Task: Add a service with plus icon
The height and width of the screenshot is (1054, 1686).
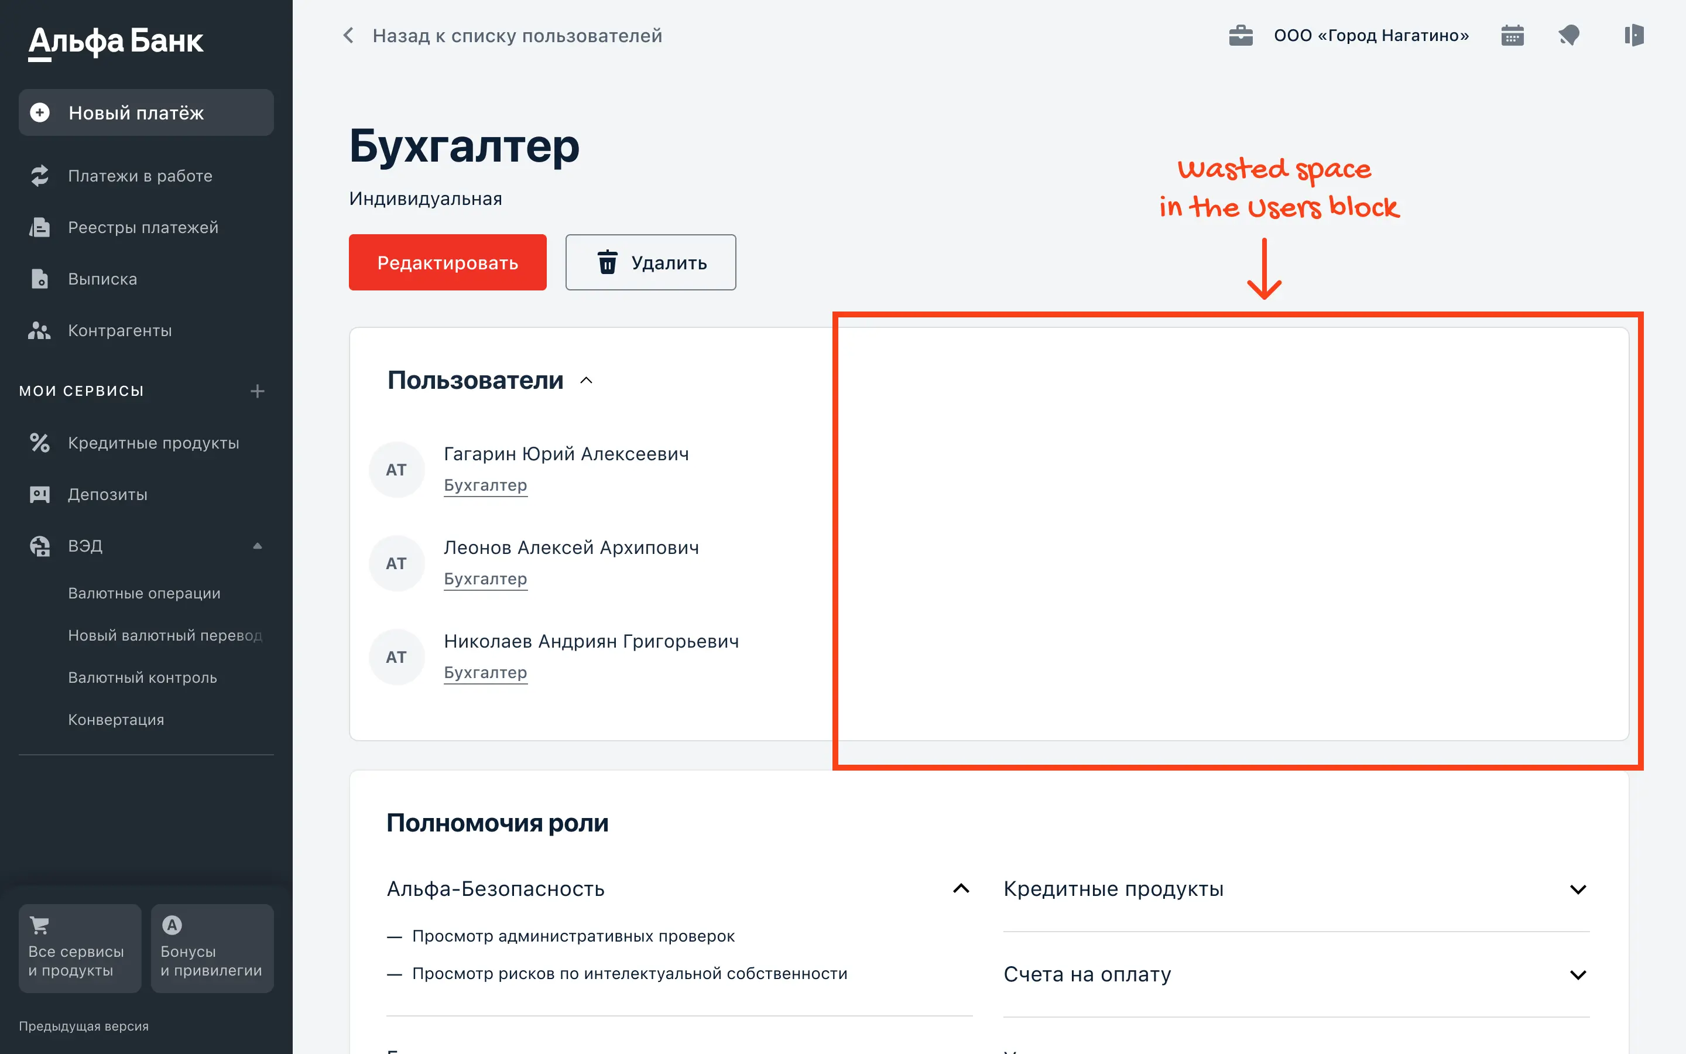Action: (257, 391)
